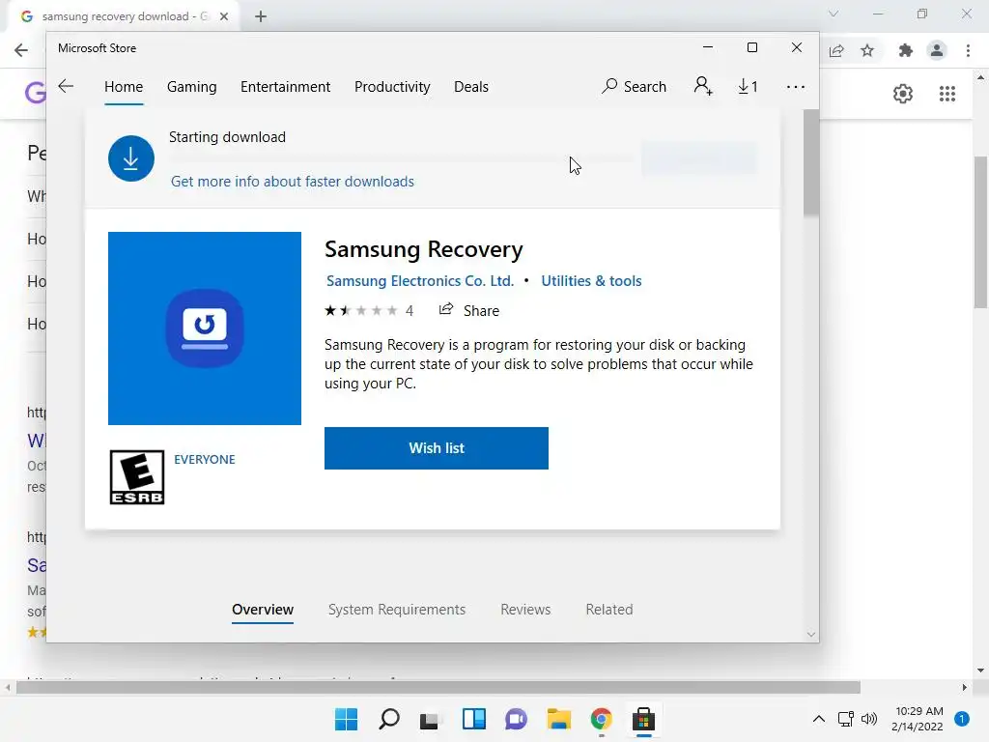Image resolution: width=989 pixels, height=742 pixels.
Task: Add Samsung Recovery to Wish list
Action: click(437, 448)
